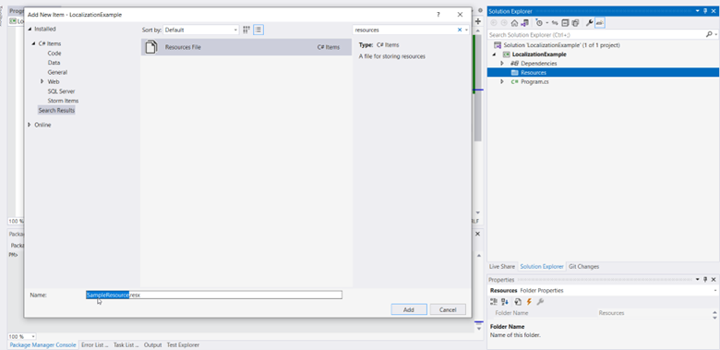Switch to medium icons view in dialog
The width and height of the screenshot is (720, 350).
click(x=246, y=30)
